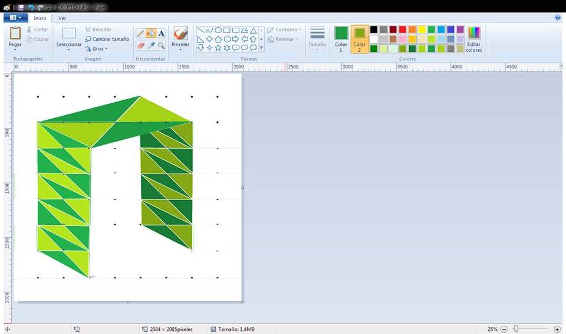The image size is (566, 334).
Task: Choose the Diamond shape
Action: (209, 39)
